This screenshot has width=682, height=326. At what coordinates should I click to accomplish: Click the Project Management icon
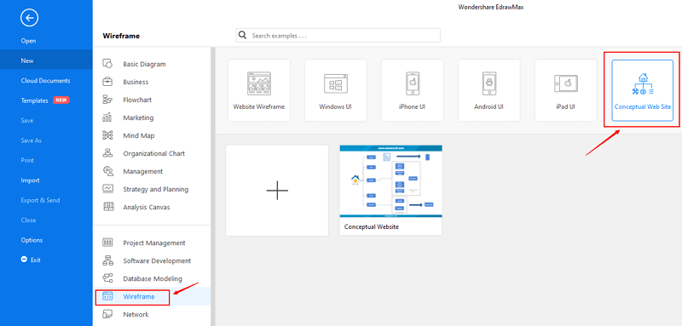pos(107,243)
